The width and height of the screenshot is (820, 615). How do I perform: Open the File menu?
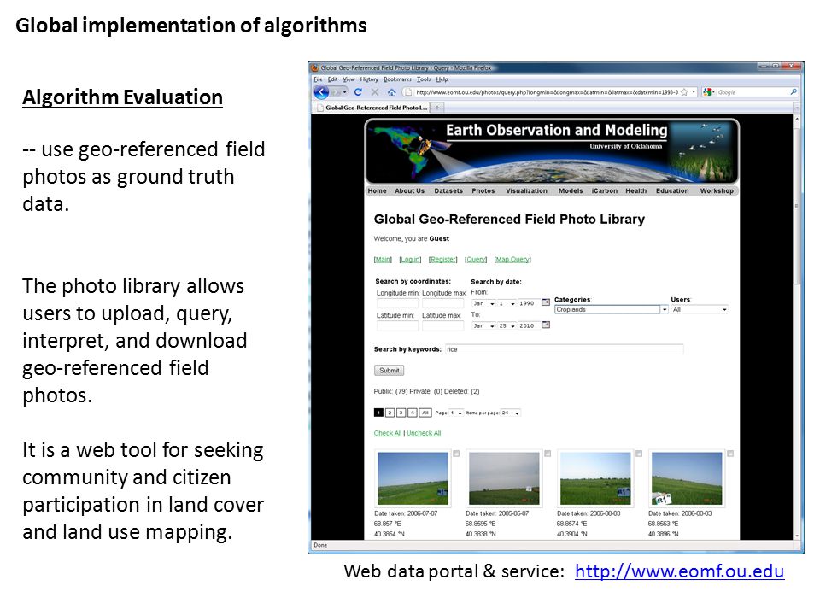click(x=318, y=79)
